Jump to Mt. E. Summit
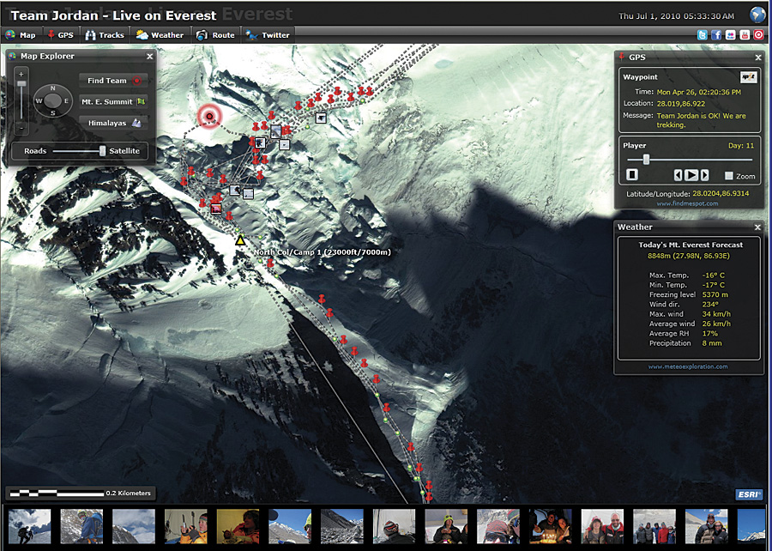 point(112,101)
